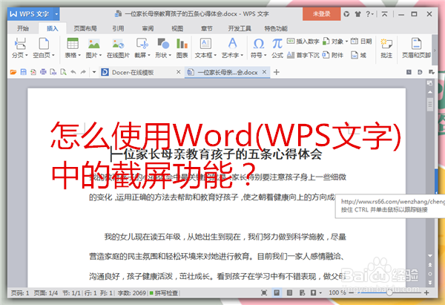
Task: Click the open folder icon in quick toolbar
Action: pos(13,72)
